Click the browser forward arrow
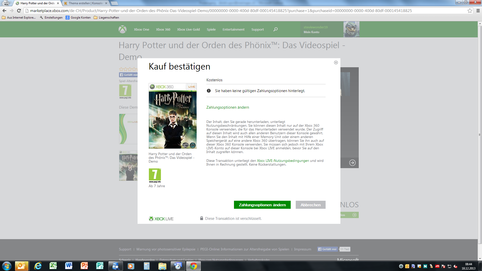The height and width of the screenshot is (271, 482). pyautogui.click(x=12, y=11)
